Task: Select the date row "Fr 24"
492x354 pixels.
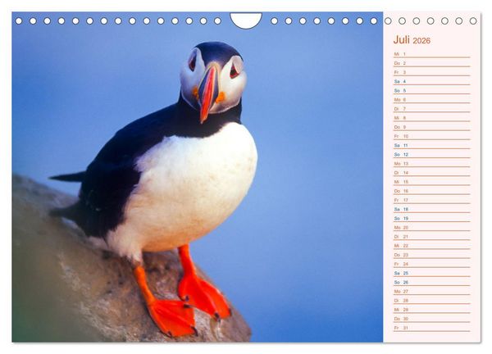Action: [x=432, y=264]
